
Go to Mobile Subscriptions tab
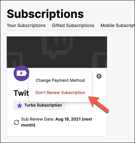[x=118, y=26]
